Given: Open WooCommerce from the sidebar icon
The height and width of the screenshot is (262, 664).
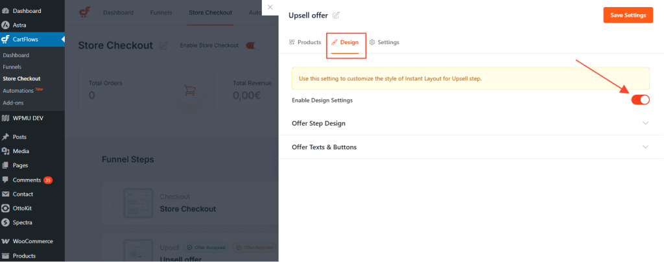Looking at the screenshot, I should click(x=5, y=241).
